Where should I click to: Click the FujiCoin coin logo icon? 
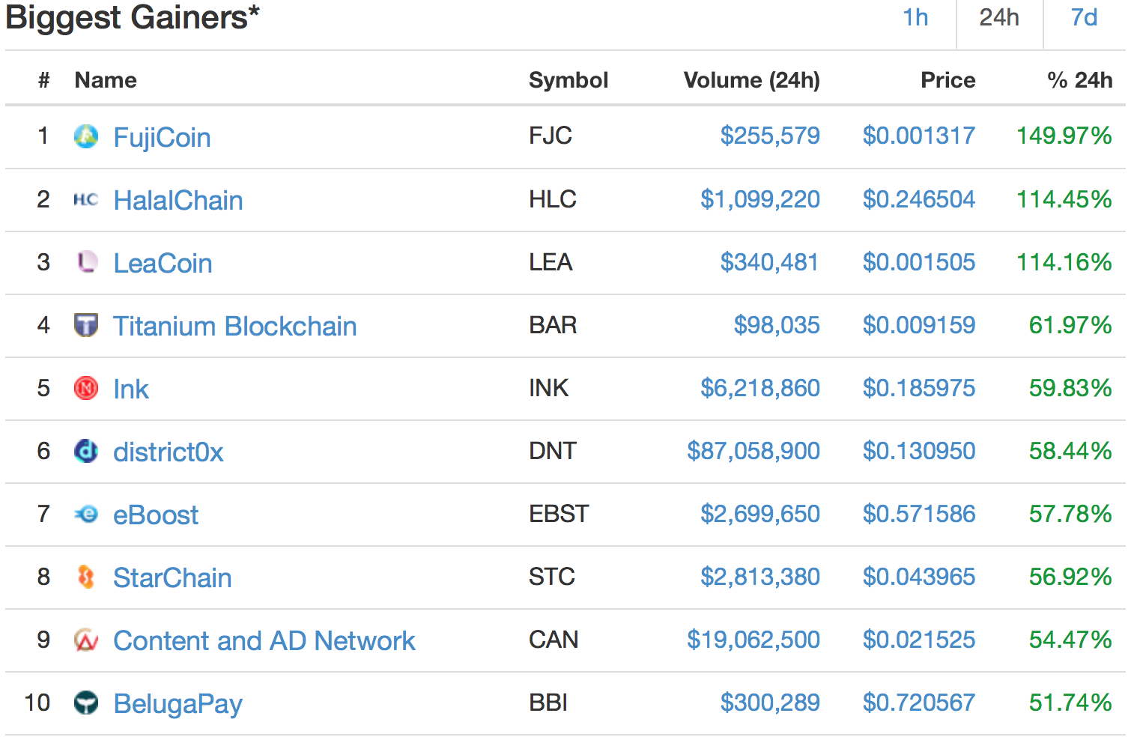pyautogui.click(x=86, y=136)
